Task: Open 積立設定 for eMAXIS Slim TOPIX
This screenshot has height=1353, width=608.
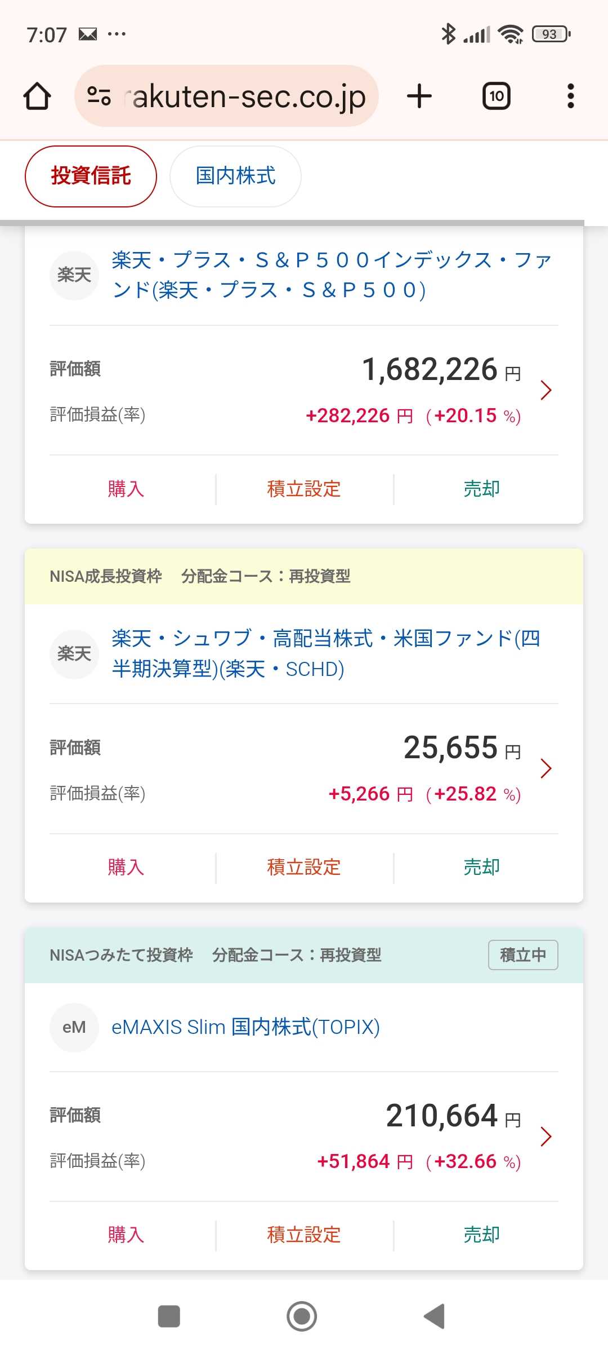Action: (304, 1235)
